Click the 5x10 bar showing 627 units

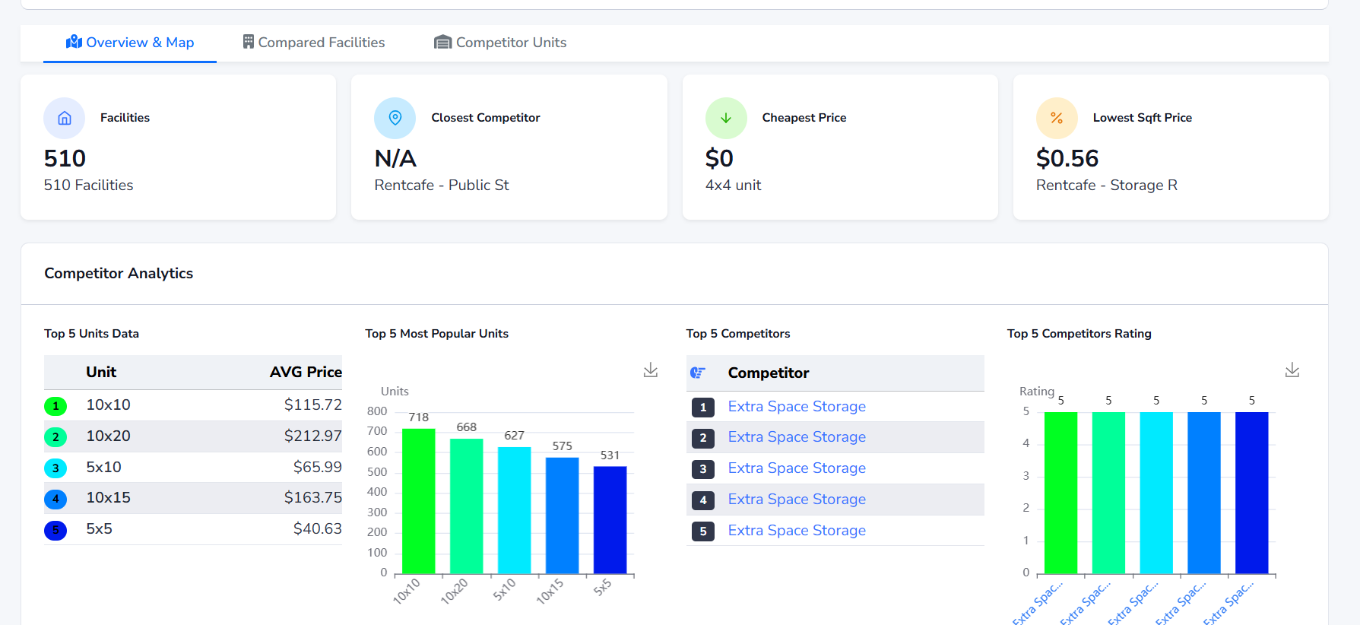point(515,510)
